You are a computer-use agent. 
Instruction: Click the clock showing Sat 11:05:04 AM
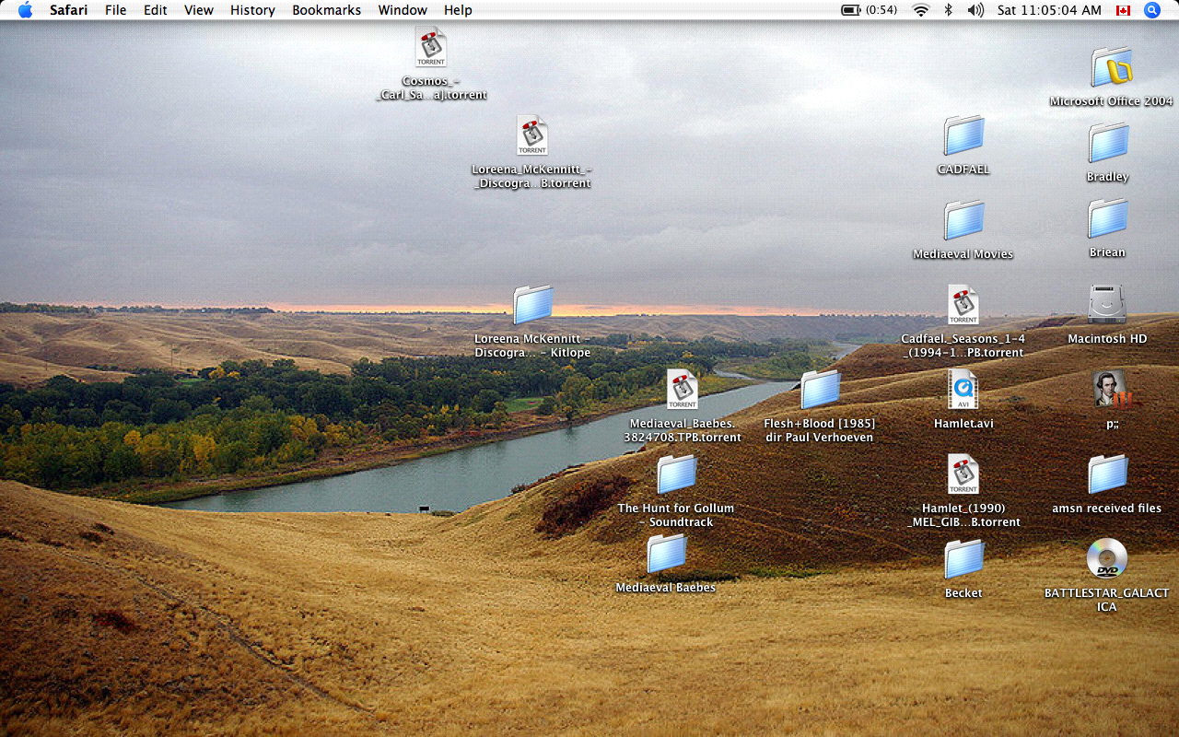click(x=1049, y=10)
